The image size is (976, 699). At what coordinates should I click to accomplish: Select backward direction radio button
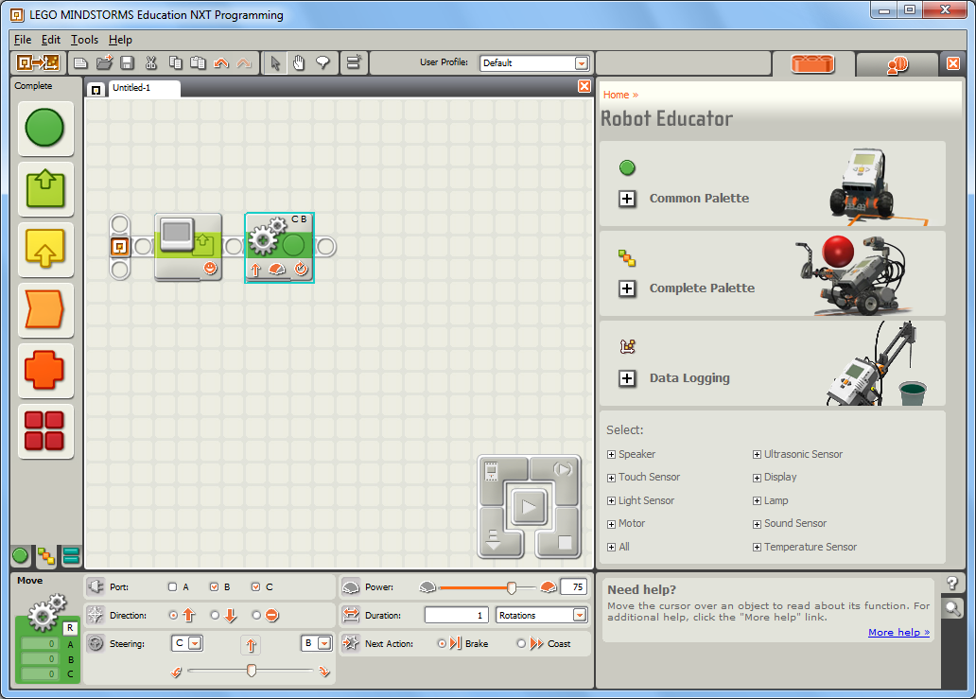pos(215,615)
